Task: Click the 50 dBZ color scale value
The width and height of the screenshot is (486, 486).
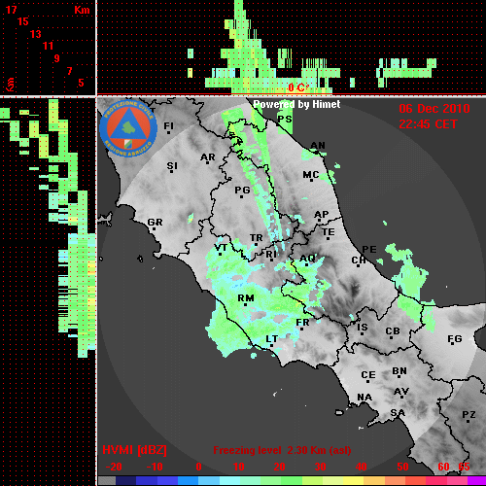Action: (x=402, y=467)
